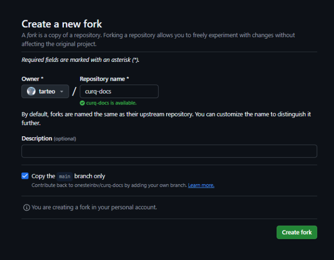
Task: Focus the Description text field
Action: coord(169,151)
